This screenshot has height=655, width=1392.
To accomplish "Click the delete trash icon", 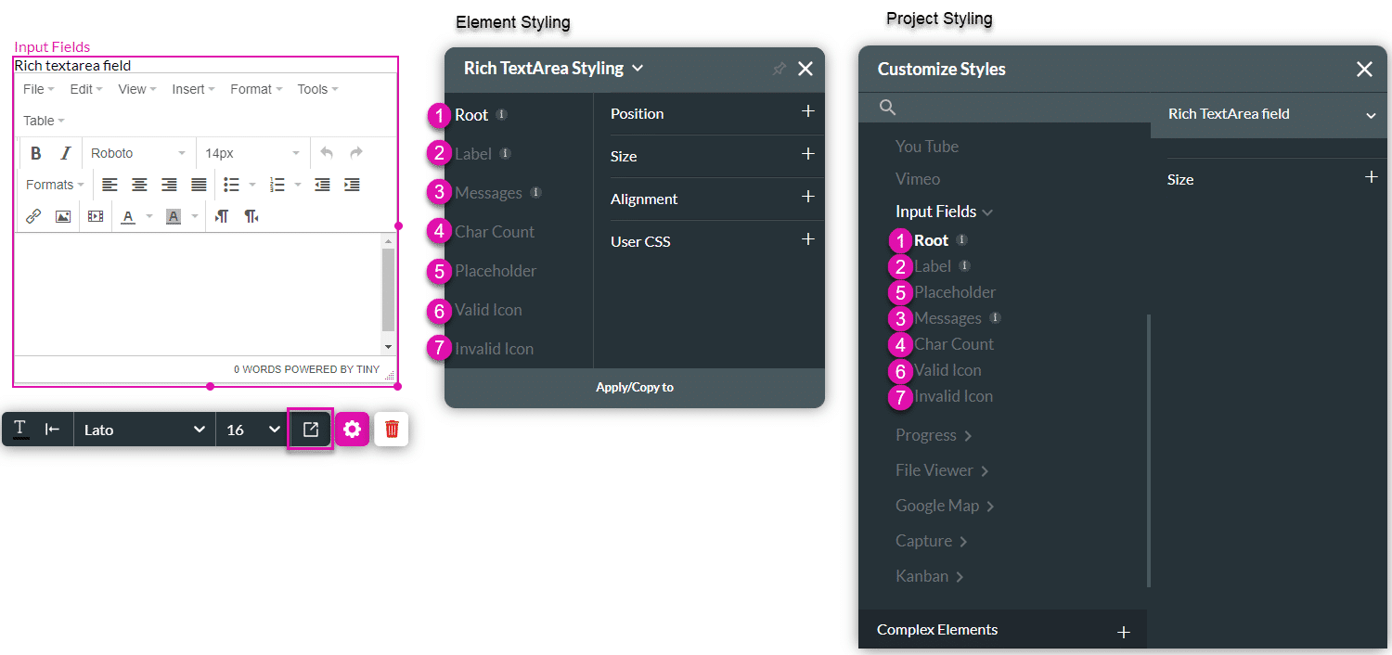I will 391,429.
